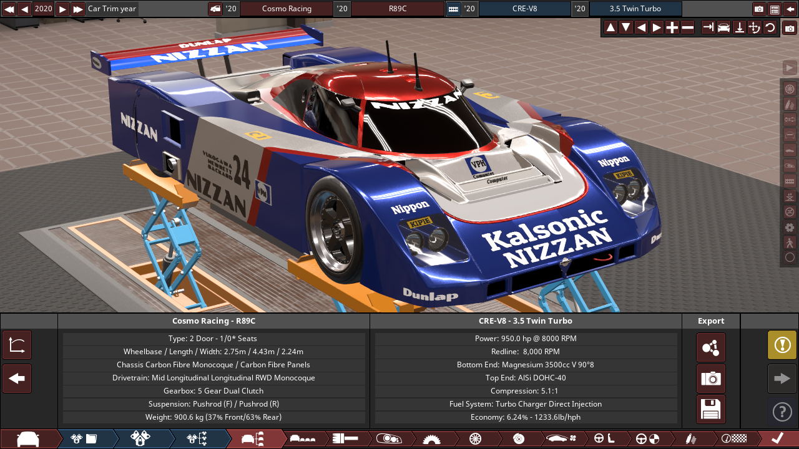The height and width of the screenshot is (449, 799).
Task: Confirm with the checkmark tab
Action: point(777,439)
